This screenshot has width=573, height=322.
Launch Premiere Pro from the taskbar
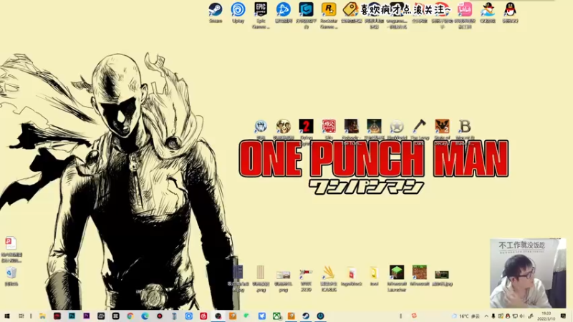pyautogui.click(x=86, y=316)
